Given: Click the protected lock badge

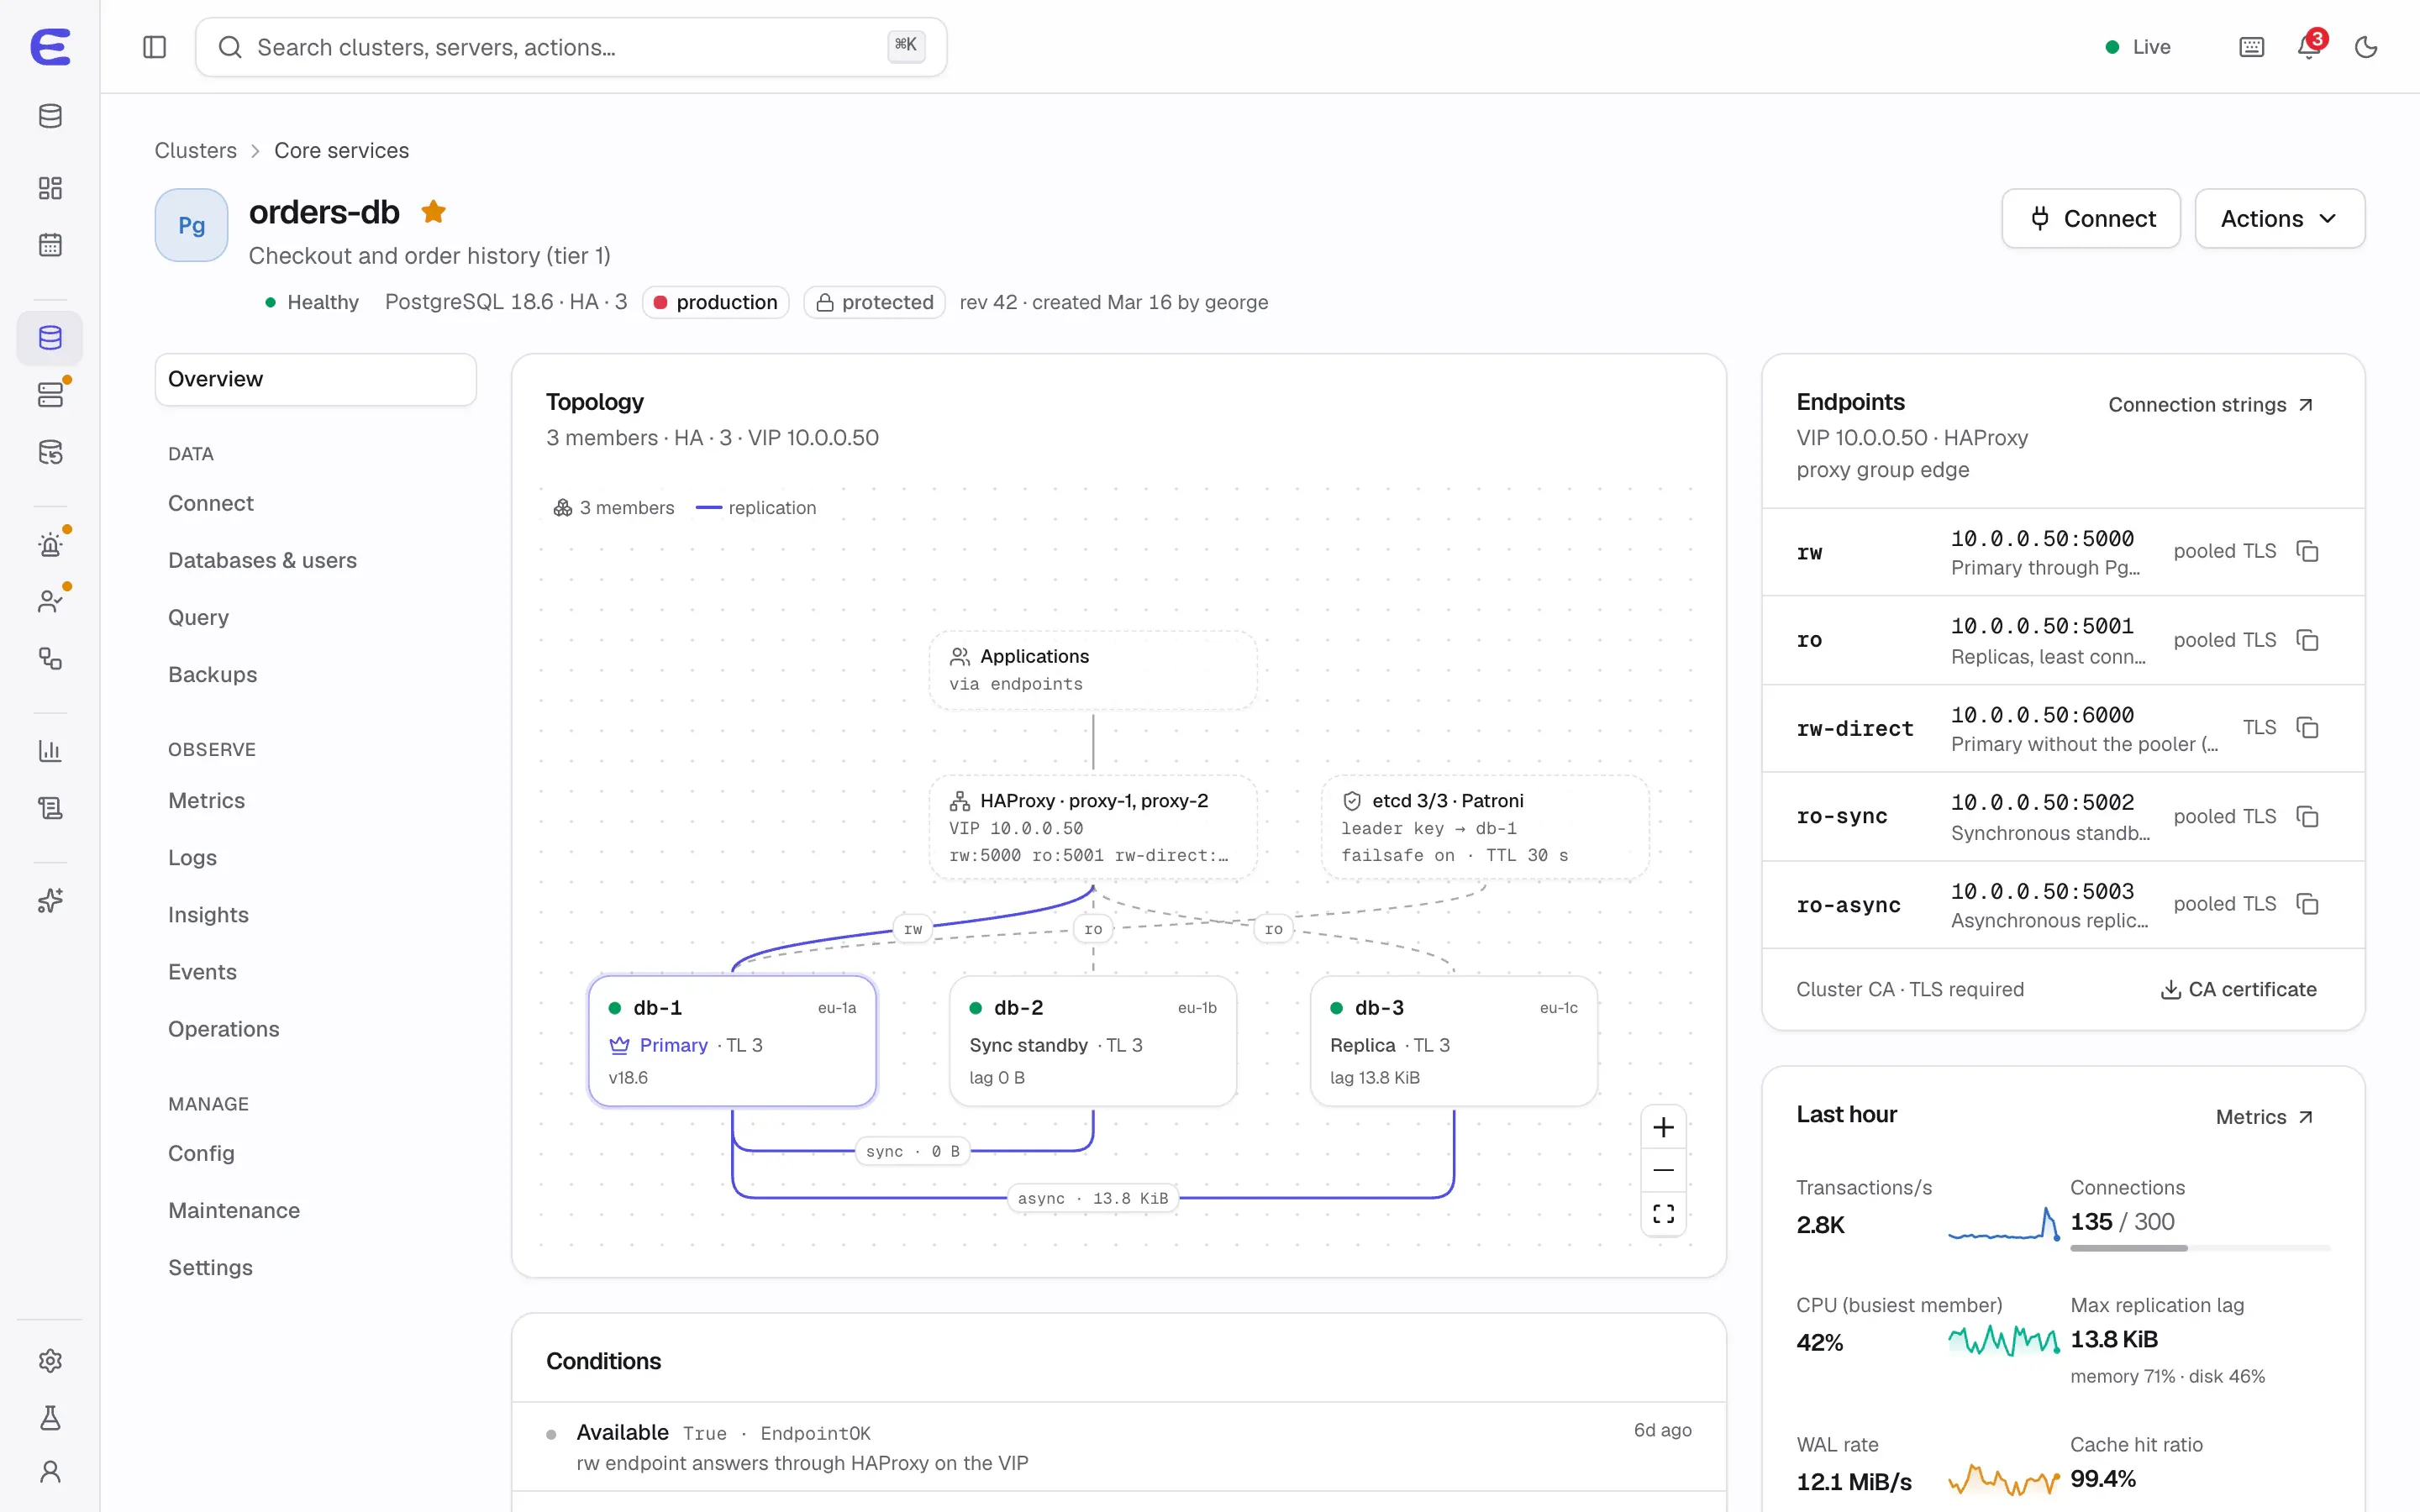Looking at the screenshot, I should tap(875, 302).
